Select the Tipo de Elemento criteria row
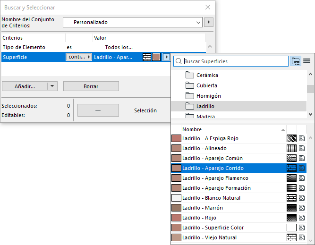Viewport: 315px width, 245px height. tap(103, 47)
